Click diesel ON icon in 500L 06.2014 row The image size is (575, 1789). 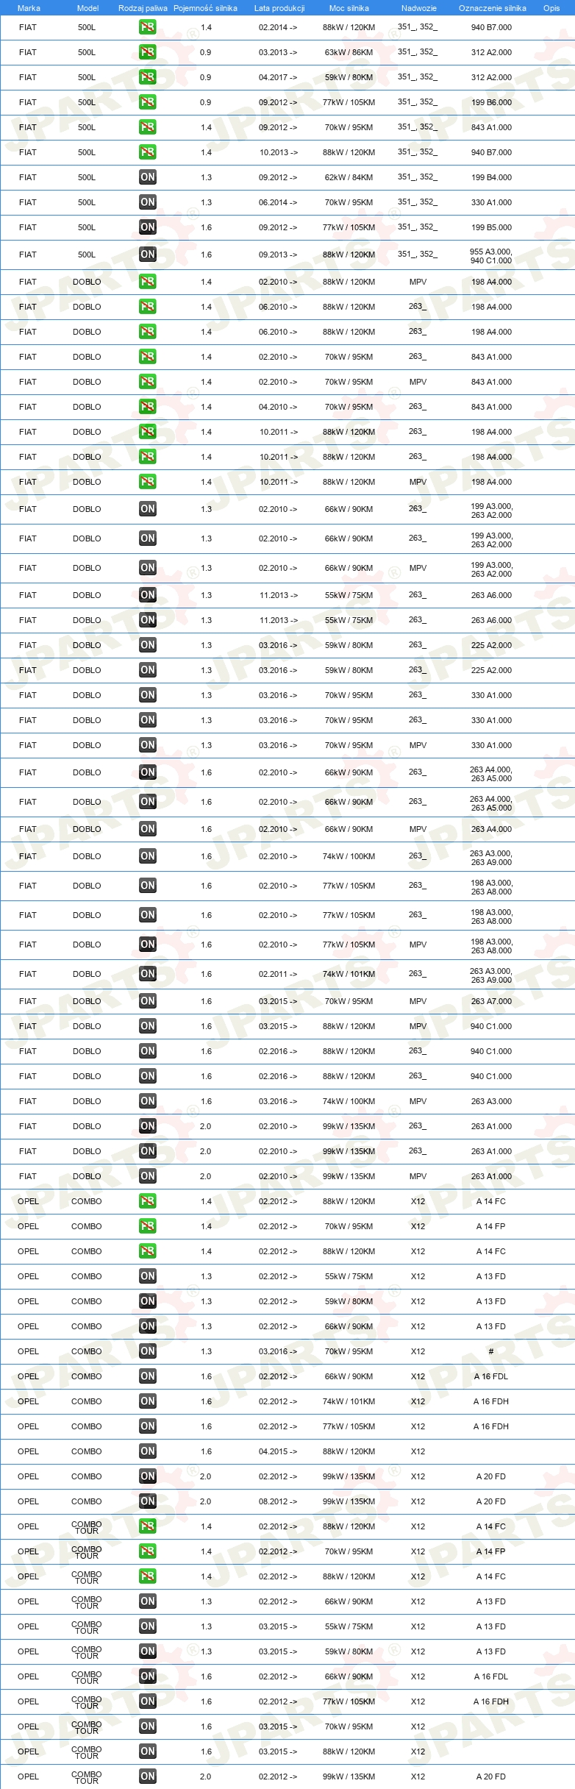(x=147, y=202)
